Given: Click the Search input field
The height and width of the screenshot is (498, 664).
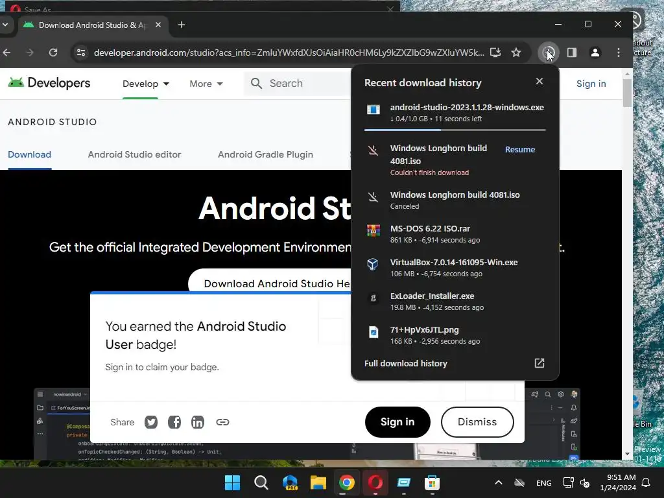Looking at the screenshot, I should (x=296, y=84).
